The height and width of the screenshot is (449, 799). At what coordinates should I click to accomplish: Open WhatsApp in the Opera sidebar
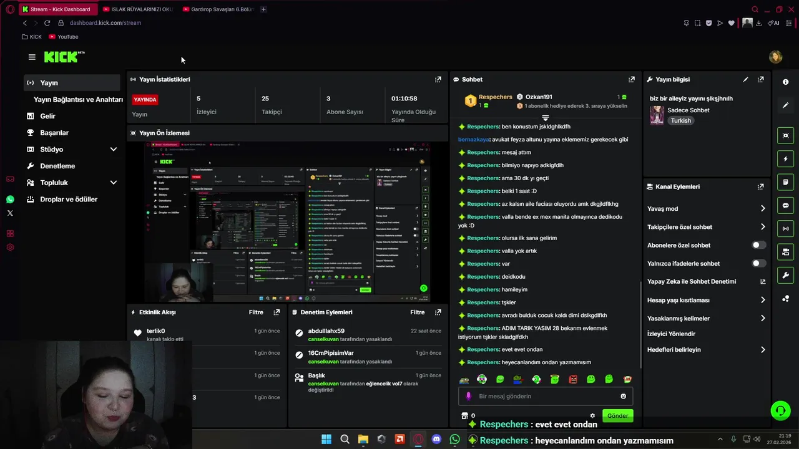point(10,200)
